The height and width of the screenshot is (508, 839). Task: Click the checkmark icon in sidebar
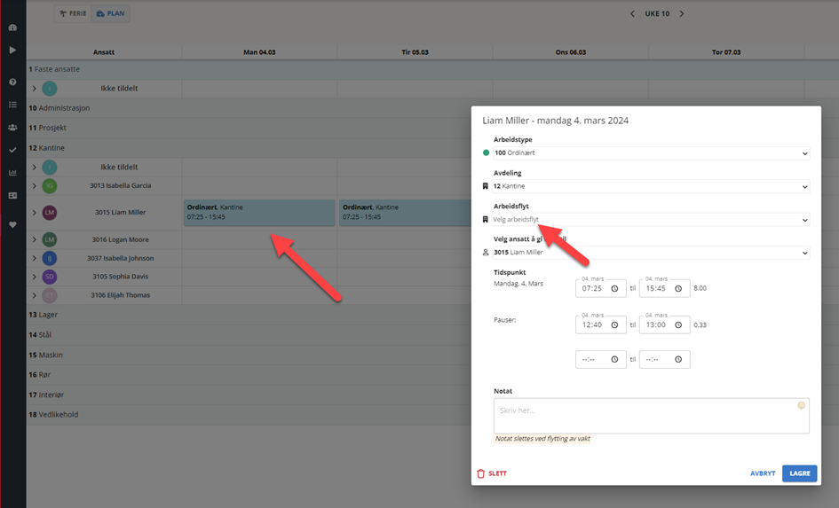tap(12, 150)
